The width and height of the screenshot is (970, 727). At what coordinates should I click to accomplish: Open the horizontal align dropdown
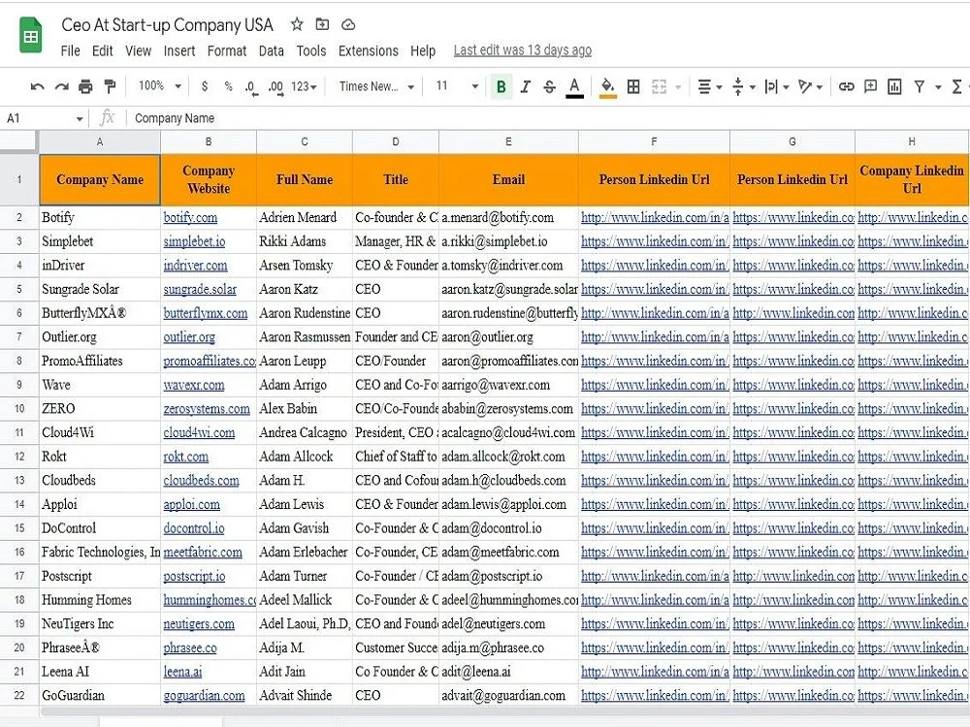[710, 86]
